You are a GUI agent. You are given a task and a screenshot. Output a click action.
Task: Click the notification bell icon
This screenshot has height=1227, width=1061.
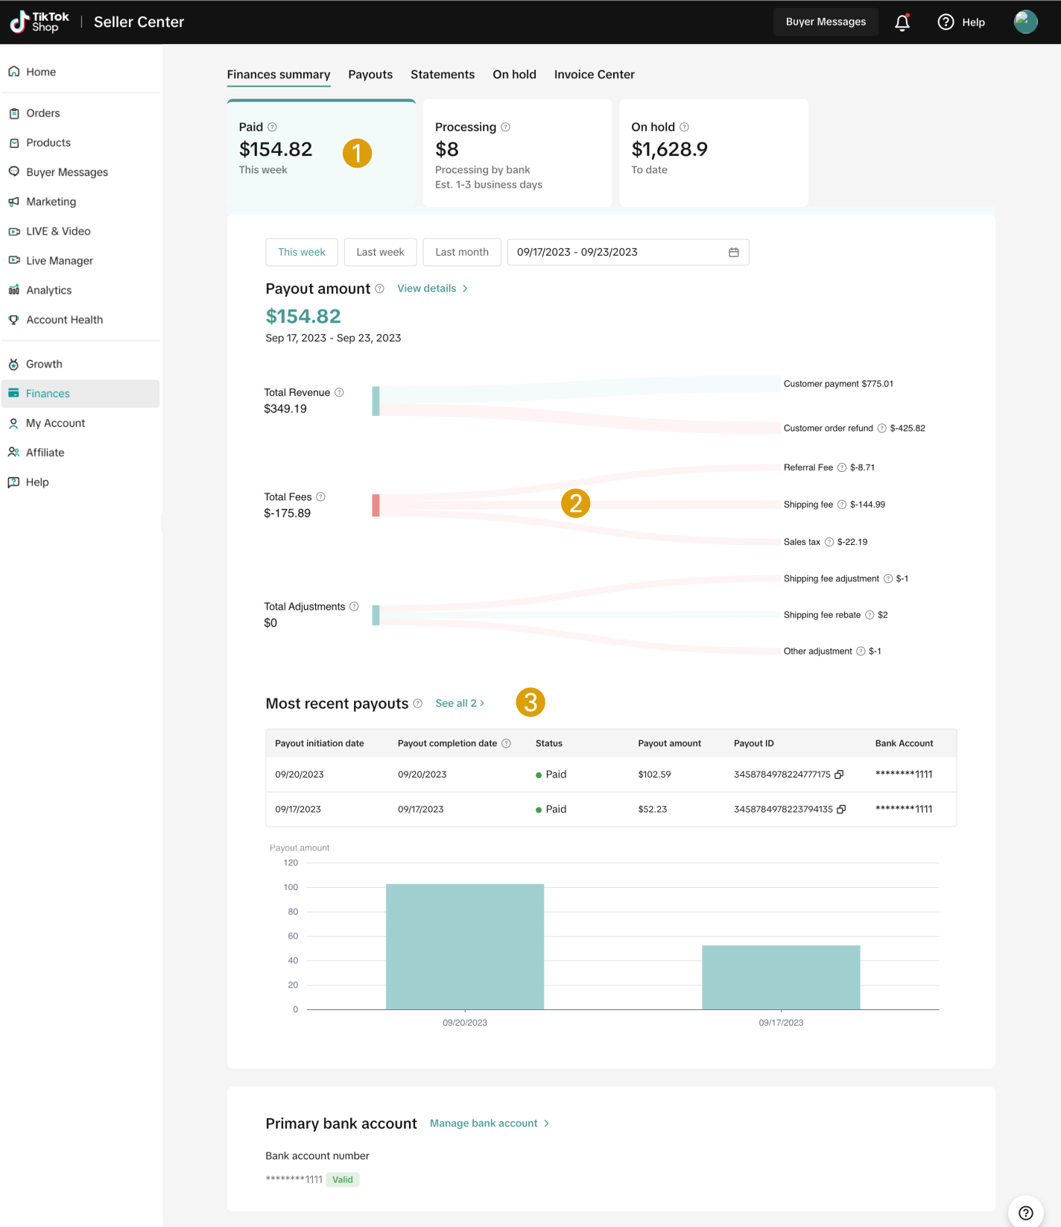click(902, 22)
